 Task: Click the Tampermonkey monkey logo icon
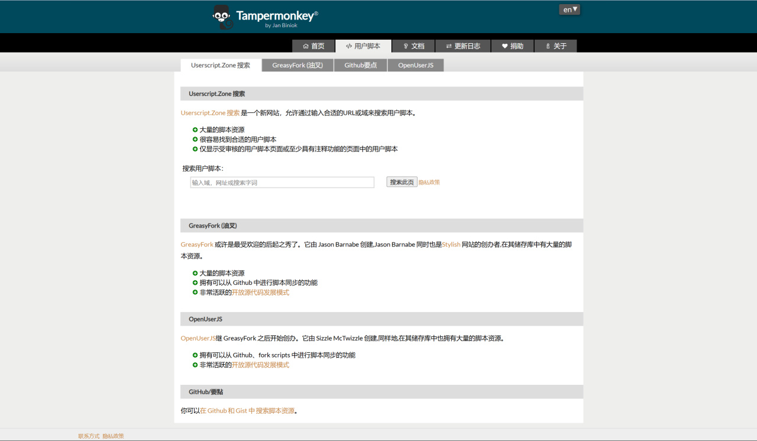click(222, 17)
